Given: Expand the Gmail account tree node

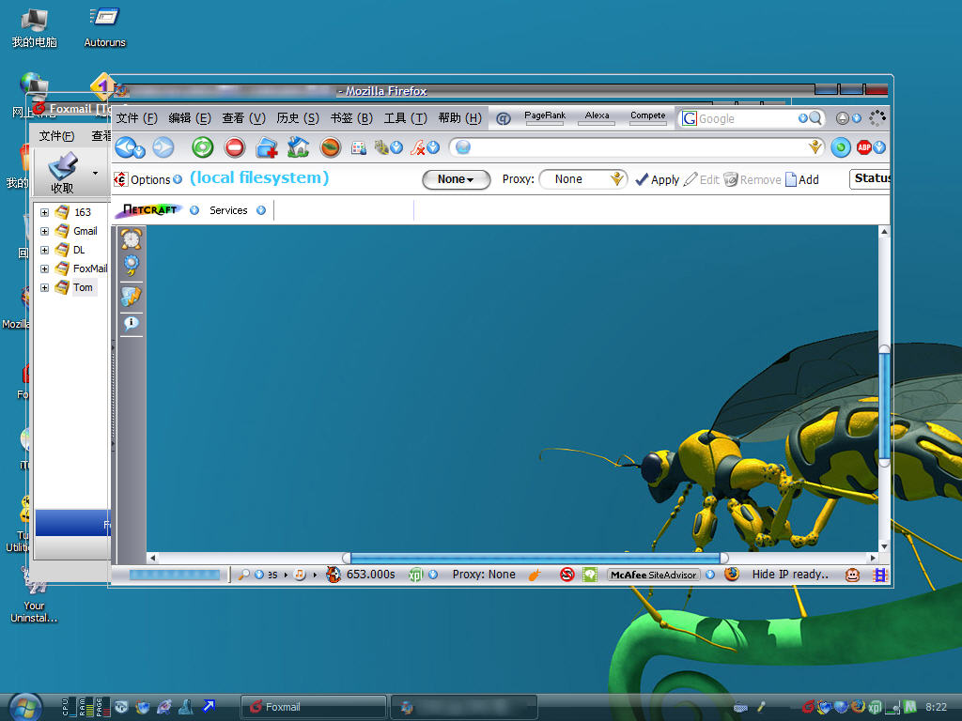Looking at the screenshot, I should click(44, 231).
